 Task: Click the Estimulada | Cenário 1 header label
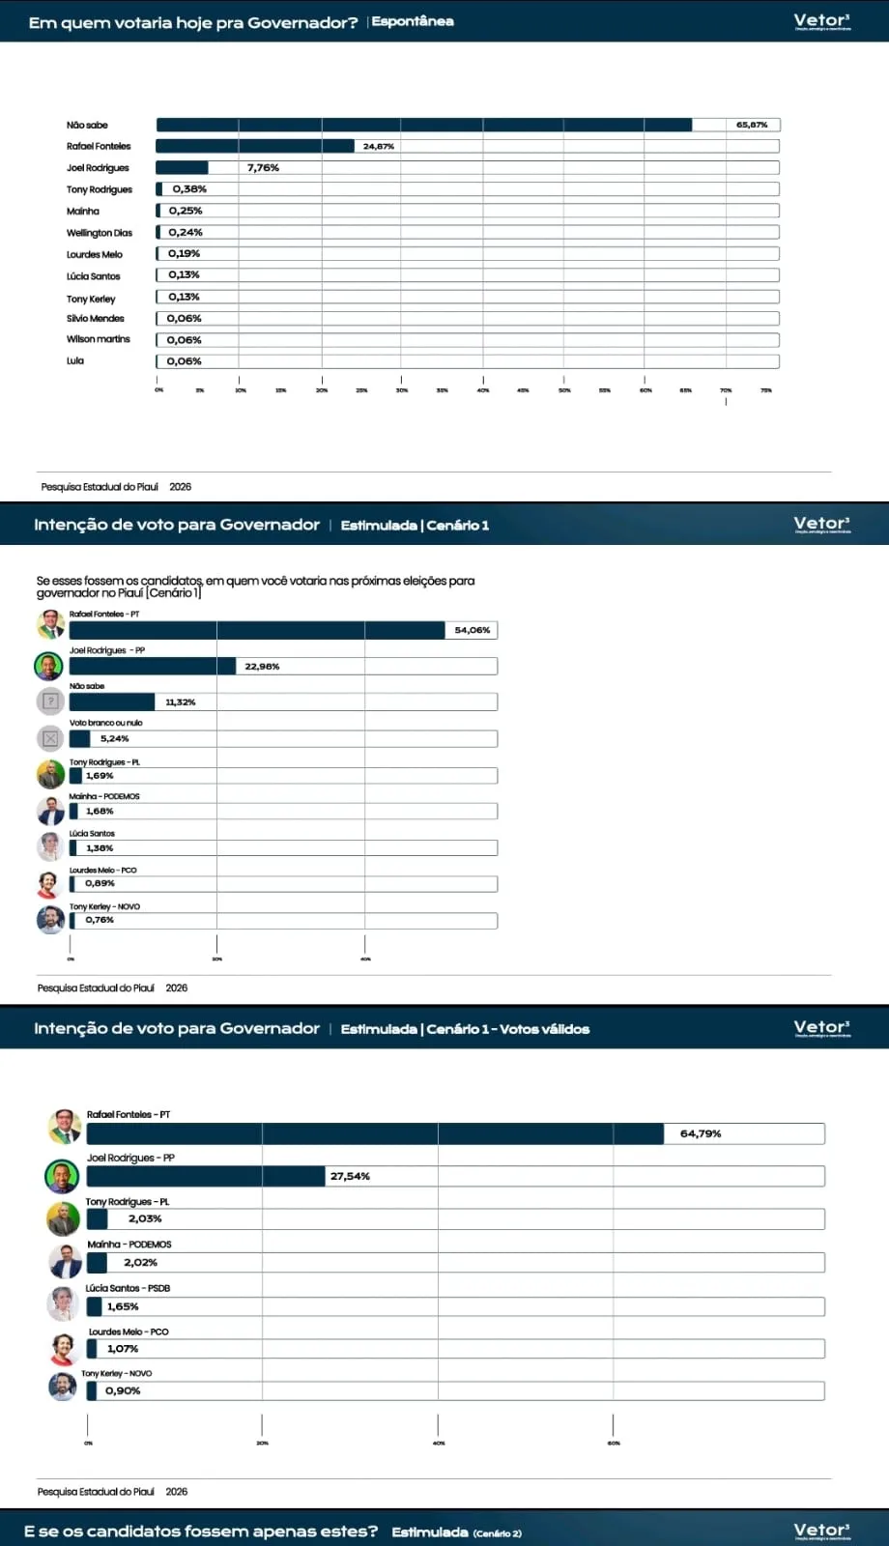pyautogui.click(x=415, y=526)
